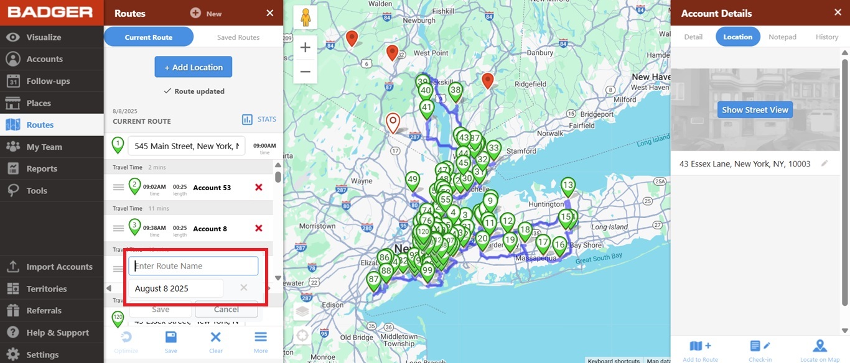Select map pin number 38
This screenshot has width=850, height=363.
[x=455, y=92]
